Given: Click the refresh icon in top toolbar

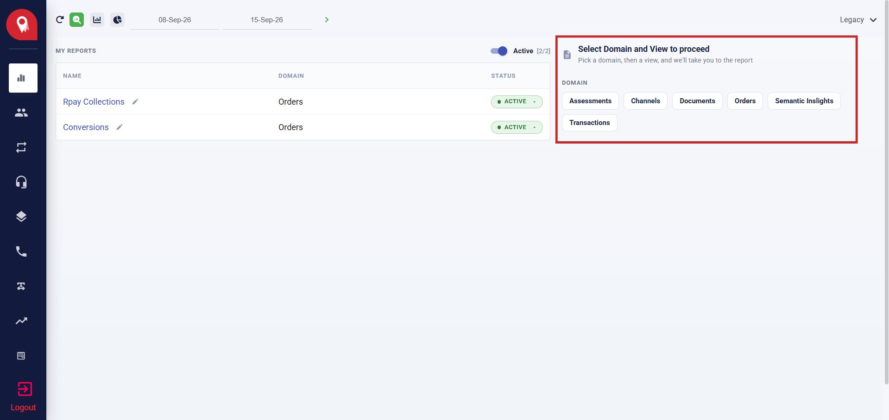Looking at the screenshot, I should click(60, 19).
